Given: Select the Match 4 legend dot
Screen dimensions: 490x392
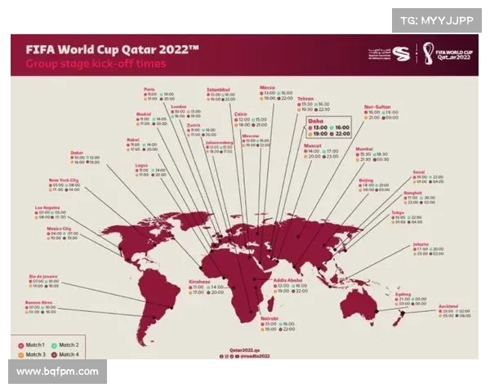Looking at the screenshot, I should click(54, 355).
